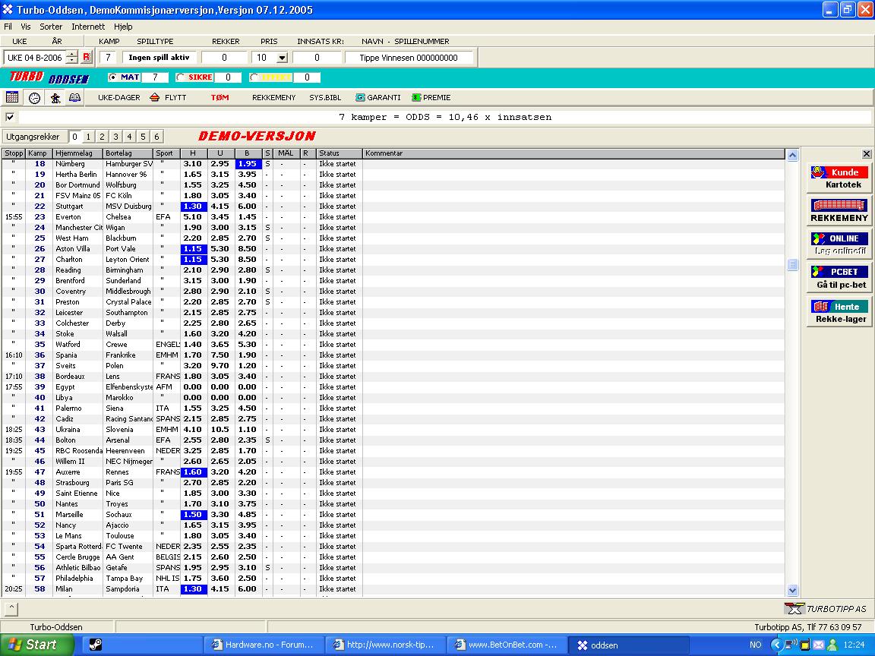Click the clock icon in toolbar
This screenshot has height=656, width=875.
[x=34, y=97]
